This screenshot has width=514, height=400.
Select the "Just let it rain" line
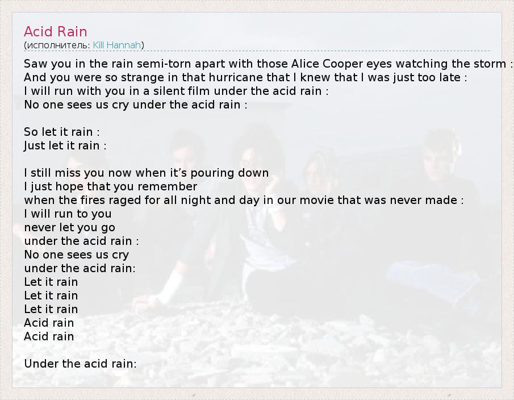65,145
